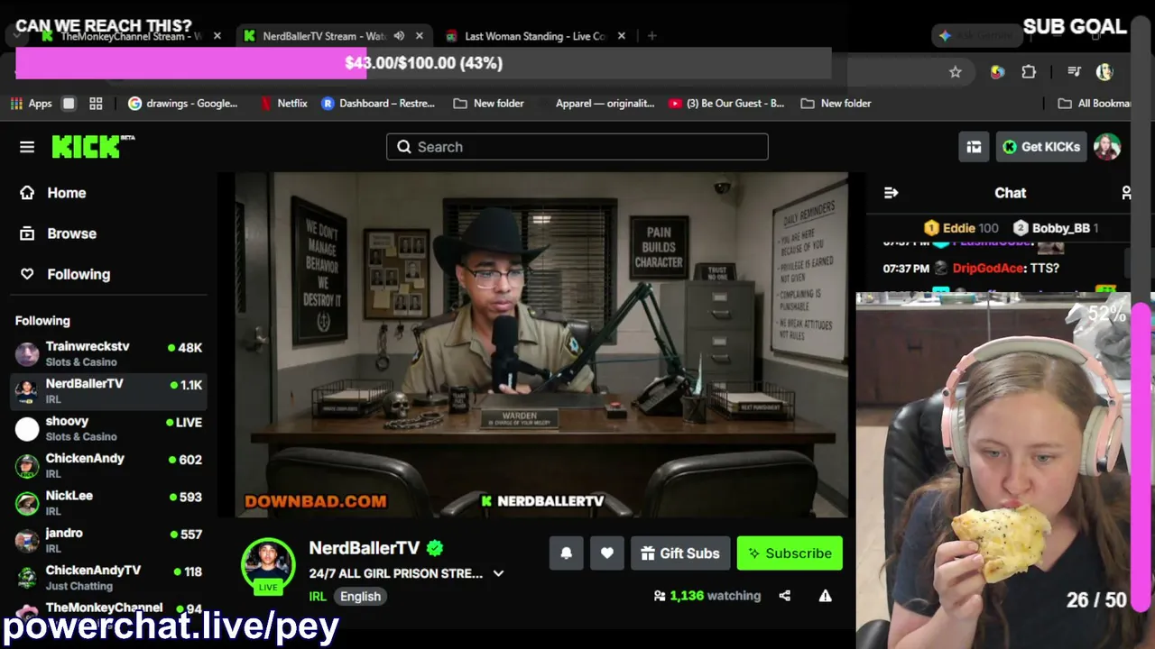Click the Get KICKs button
The width and height of the screenshot is (1155, 649).
tap(1041, 147)
